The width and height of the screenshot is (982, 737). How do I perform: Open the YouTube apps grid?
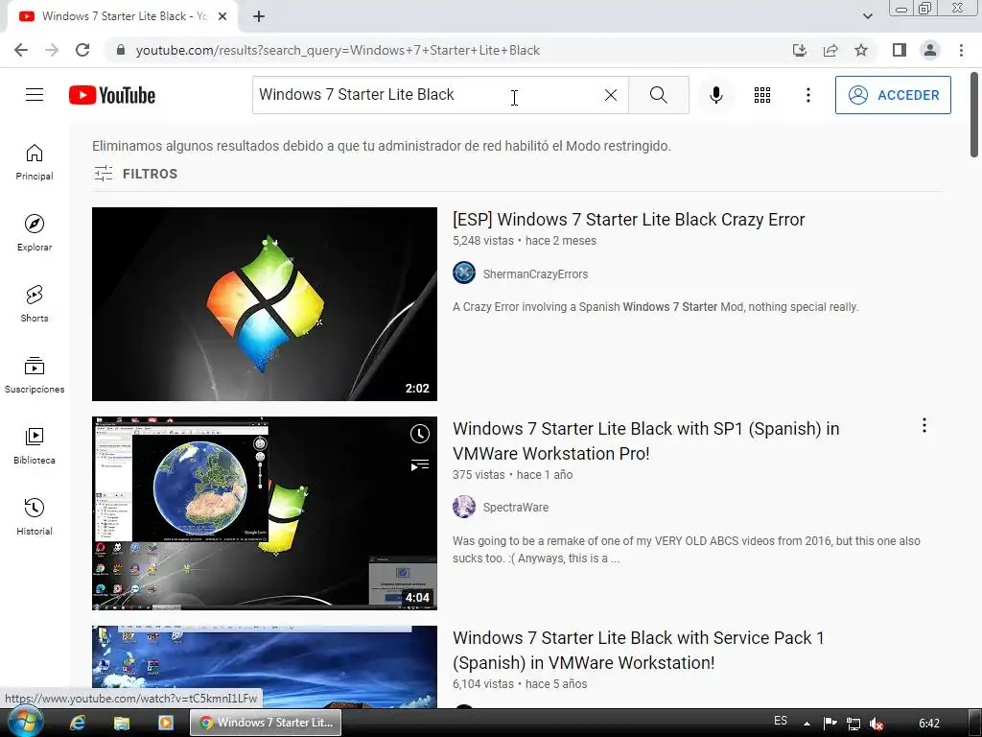pos(762,95)
